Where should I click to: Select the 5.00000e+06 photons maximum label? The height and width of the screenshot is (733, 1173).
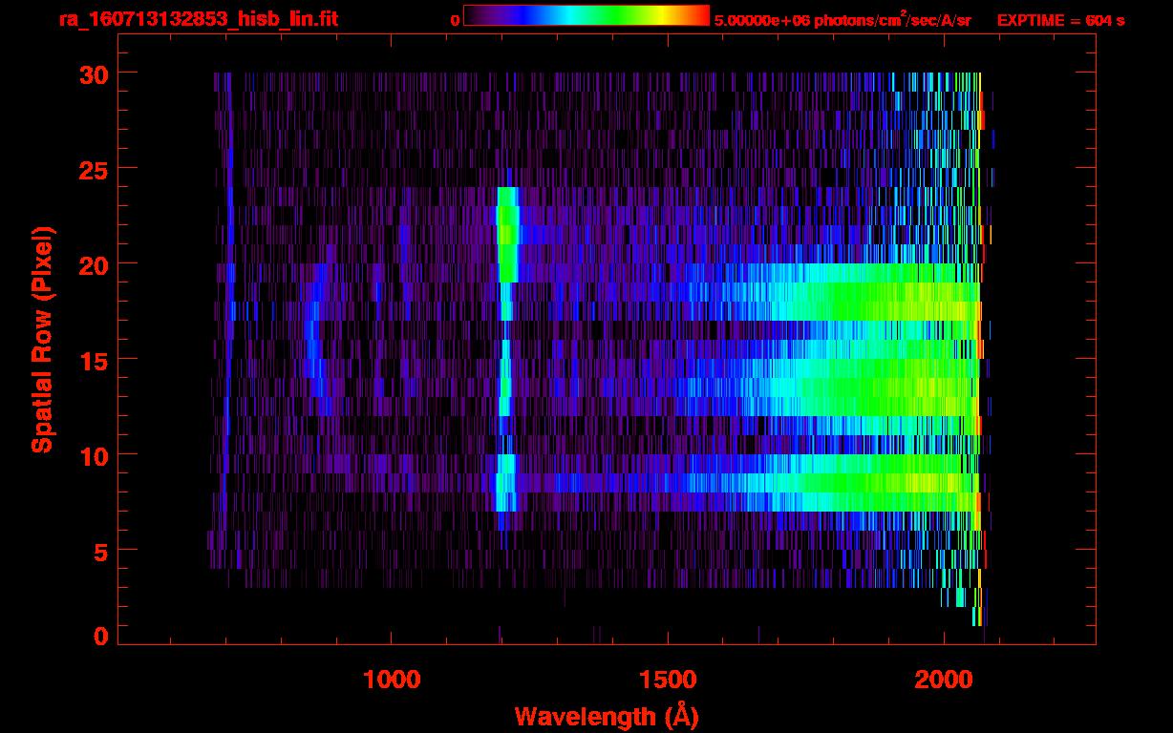pyautogui.click(x=842, y=20)
